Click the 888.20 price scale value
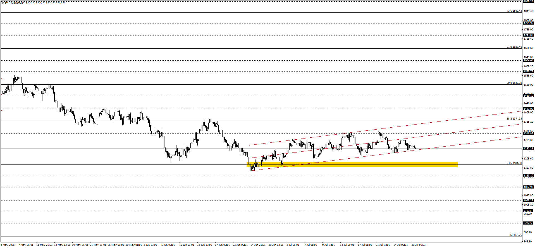Viewport: 535px width, 248px height. coord(527,232)
